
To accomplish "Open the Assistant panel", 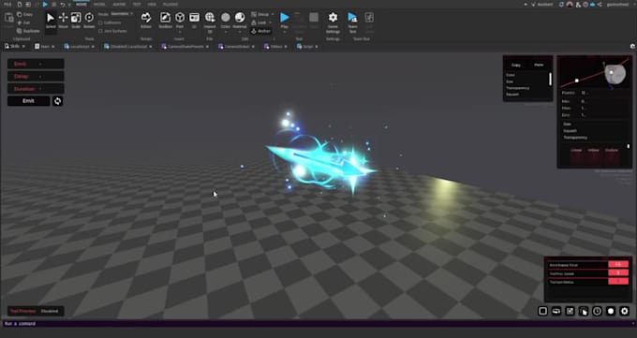I will pos(542,4).
